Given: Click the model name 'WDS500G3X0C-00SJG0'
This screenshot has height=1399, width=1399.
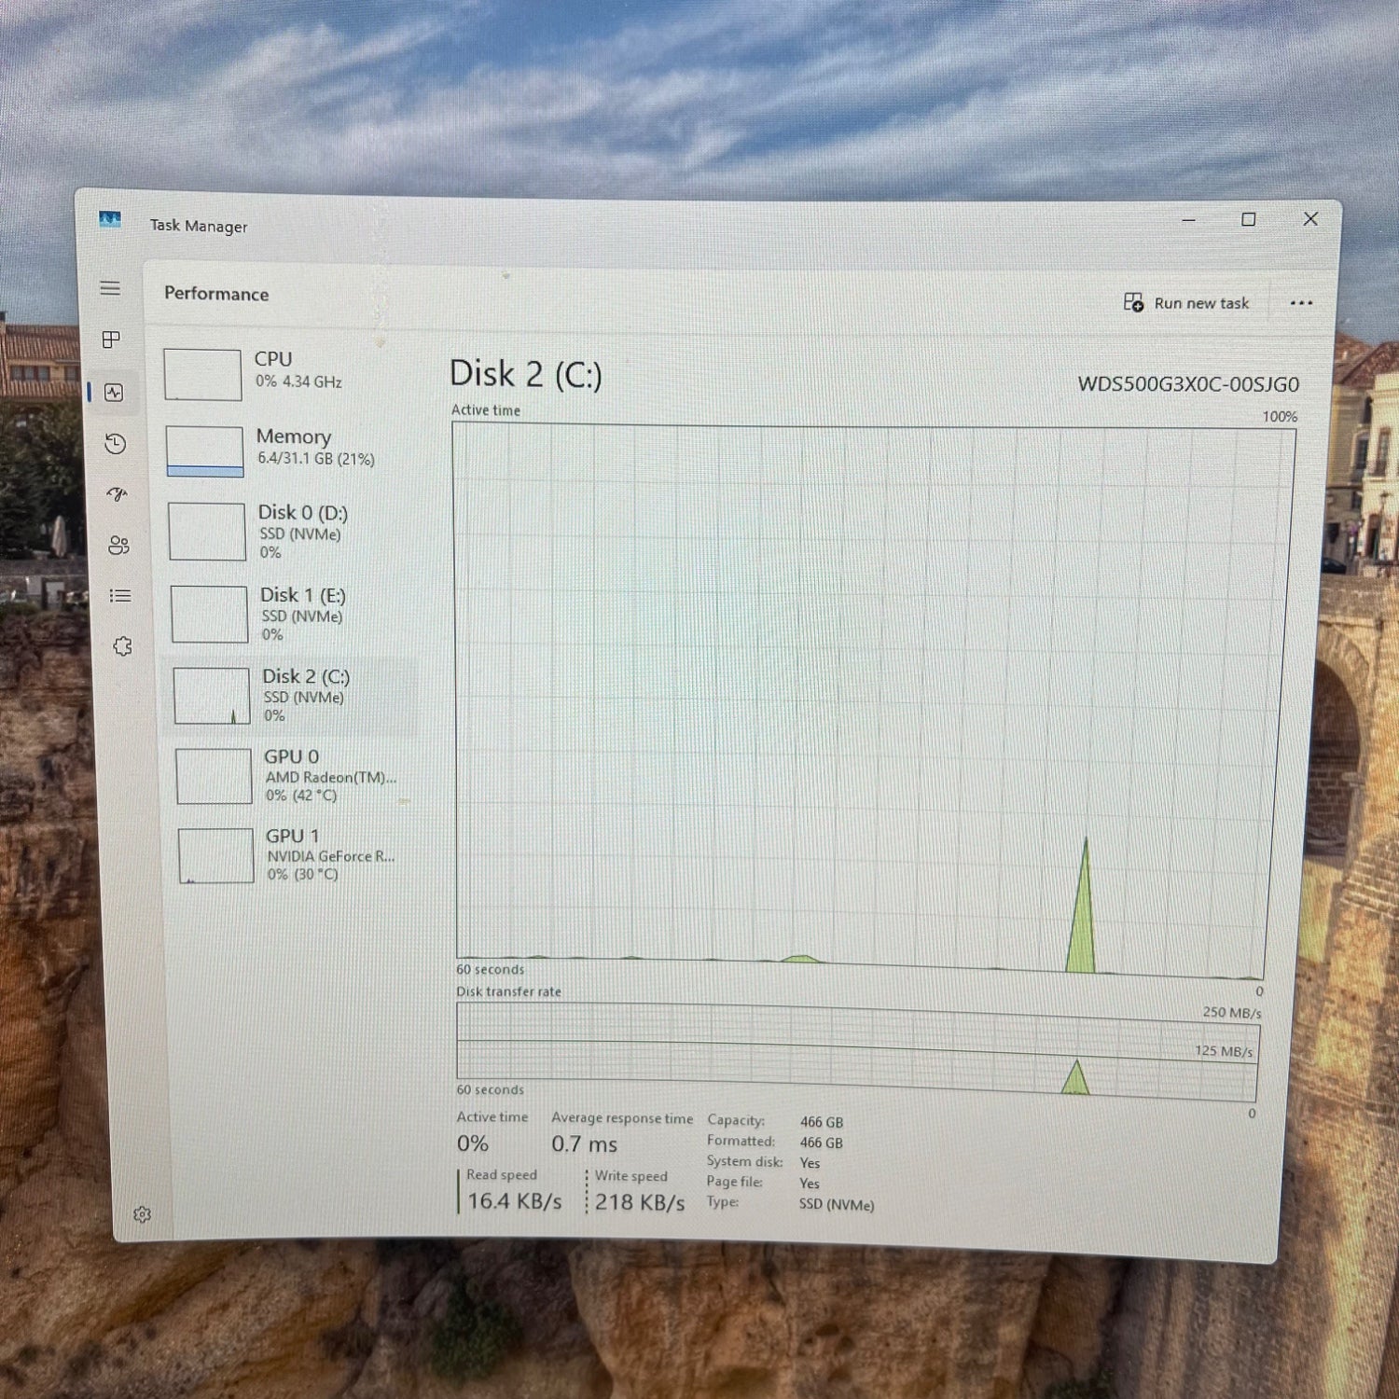Looking at the screenshot, I should [1188, 384].
